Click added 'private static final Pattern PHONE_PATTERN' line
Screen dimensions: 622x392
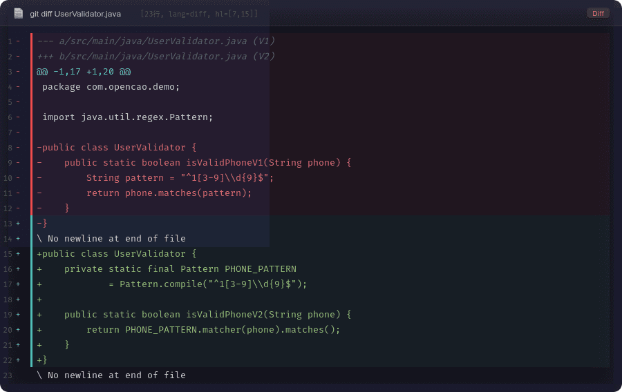coord(167,269)
